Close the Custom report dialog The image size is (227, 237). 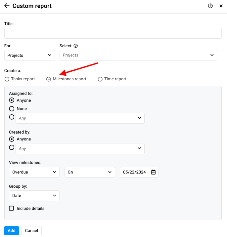pyautogui.click(x=221, y=6)
